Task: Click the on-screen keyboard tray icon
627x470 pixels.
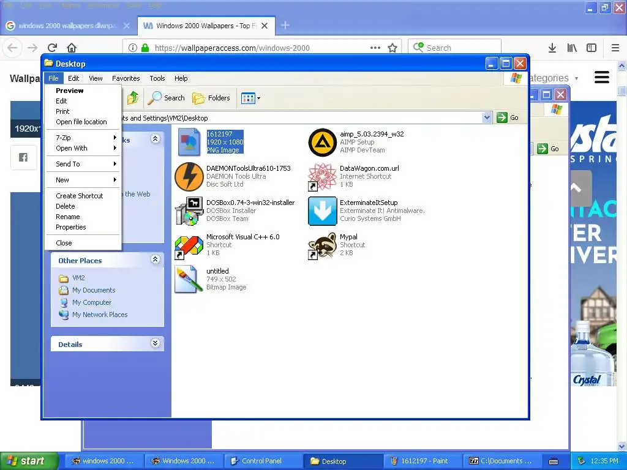Action: 554,461
